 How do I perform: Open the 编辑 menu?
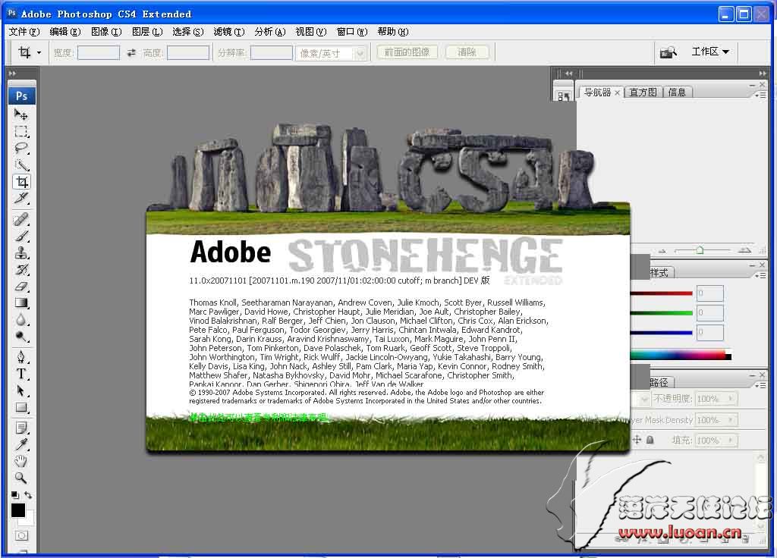coord(65,32)
